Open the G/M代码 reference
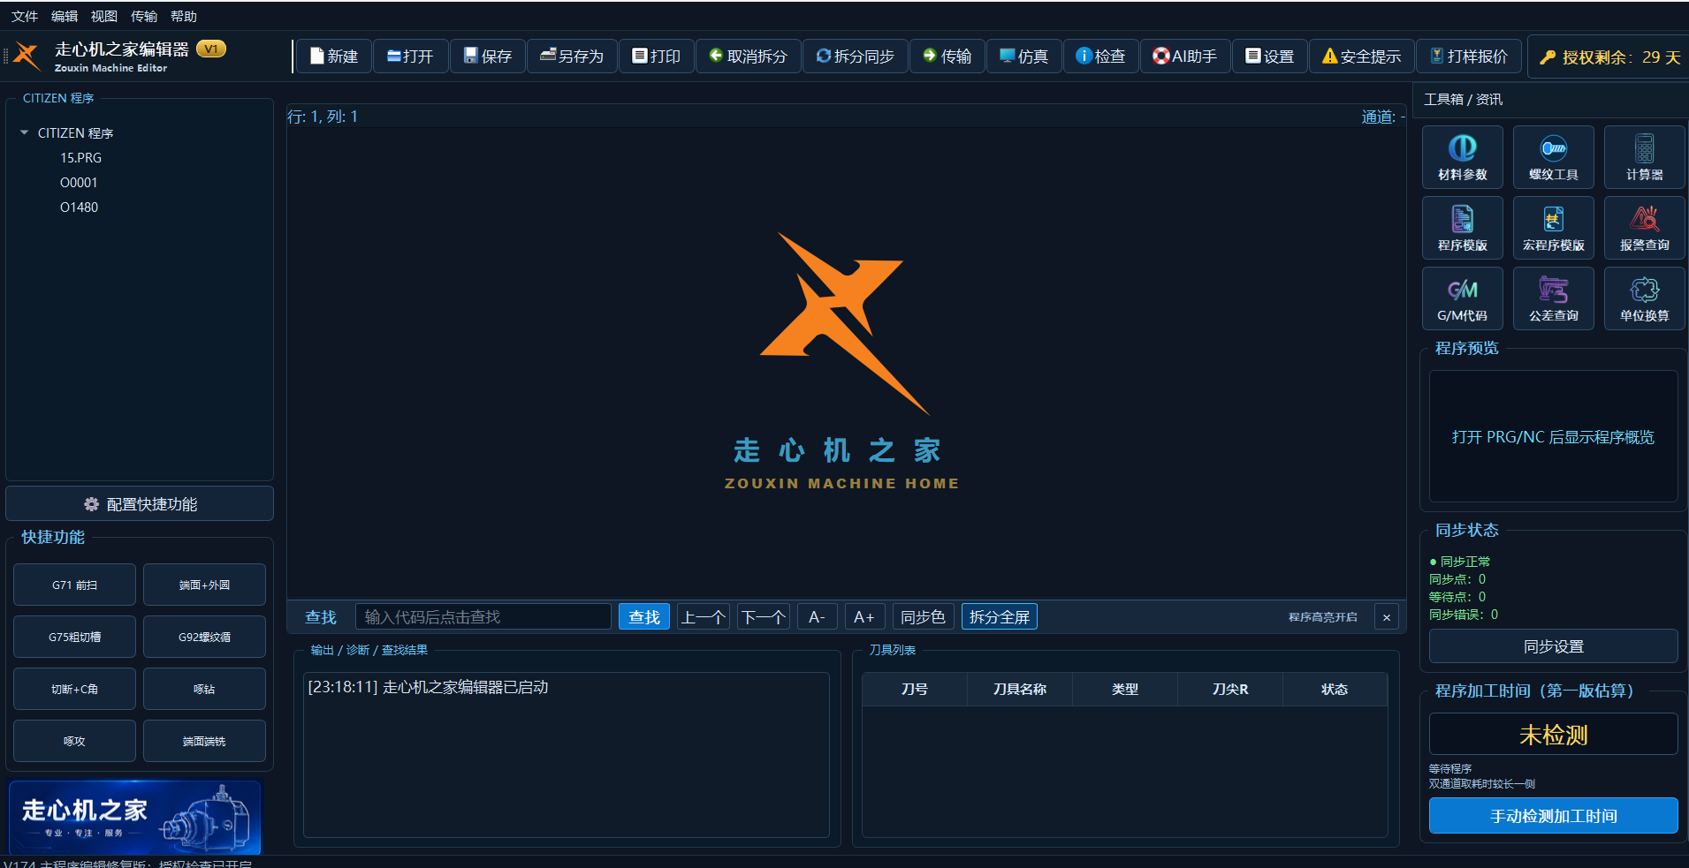 click(1463, 298)
